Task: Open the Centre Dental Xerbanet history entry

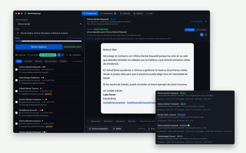Action: [x=195, y=96]
